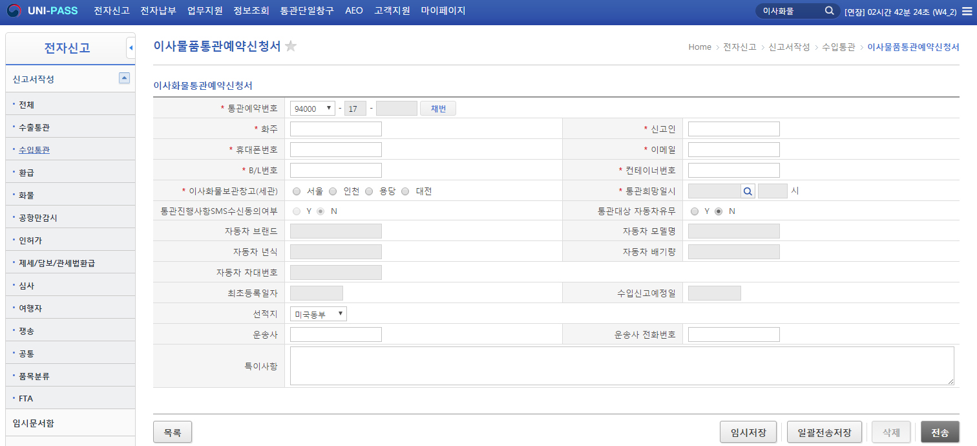The width and height of the screenshot is (977, 446).
Task: Click the 채번 button
Action: 437,109
